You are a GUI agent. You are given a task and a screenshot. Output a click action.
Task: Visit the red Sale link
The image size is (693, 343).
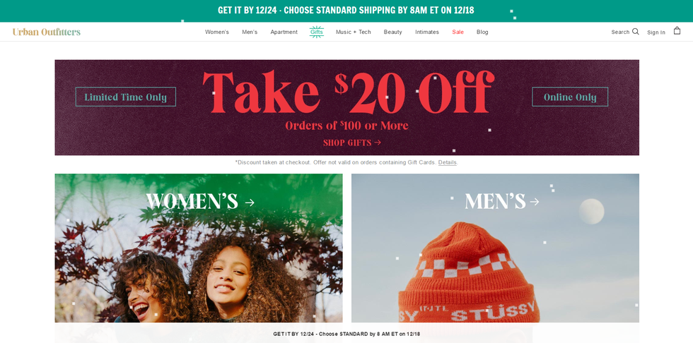458,32
